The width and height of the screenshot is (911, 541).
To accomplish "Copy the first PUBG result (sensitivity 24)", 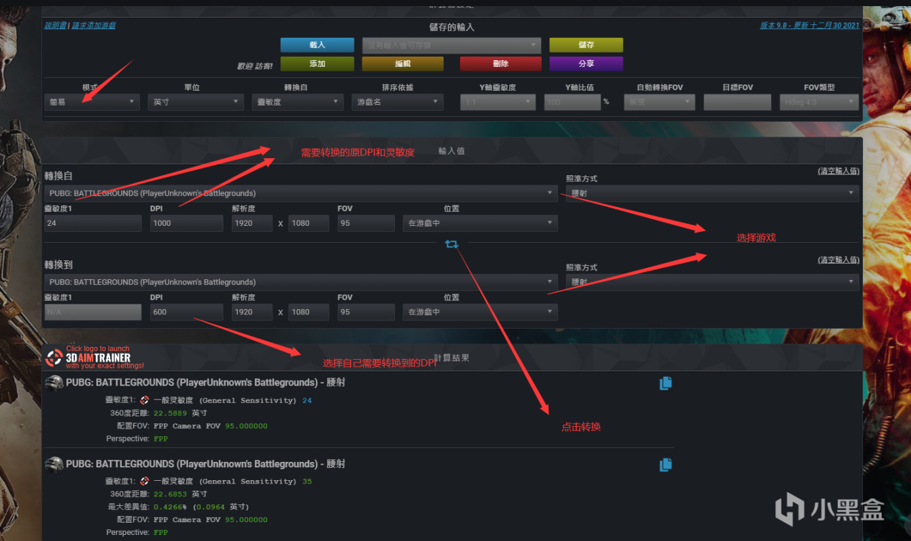I will point(665,383).
